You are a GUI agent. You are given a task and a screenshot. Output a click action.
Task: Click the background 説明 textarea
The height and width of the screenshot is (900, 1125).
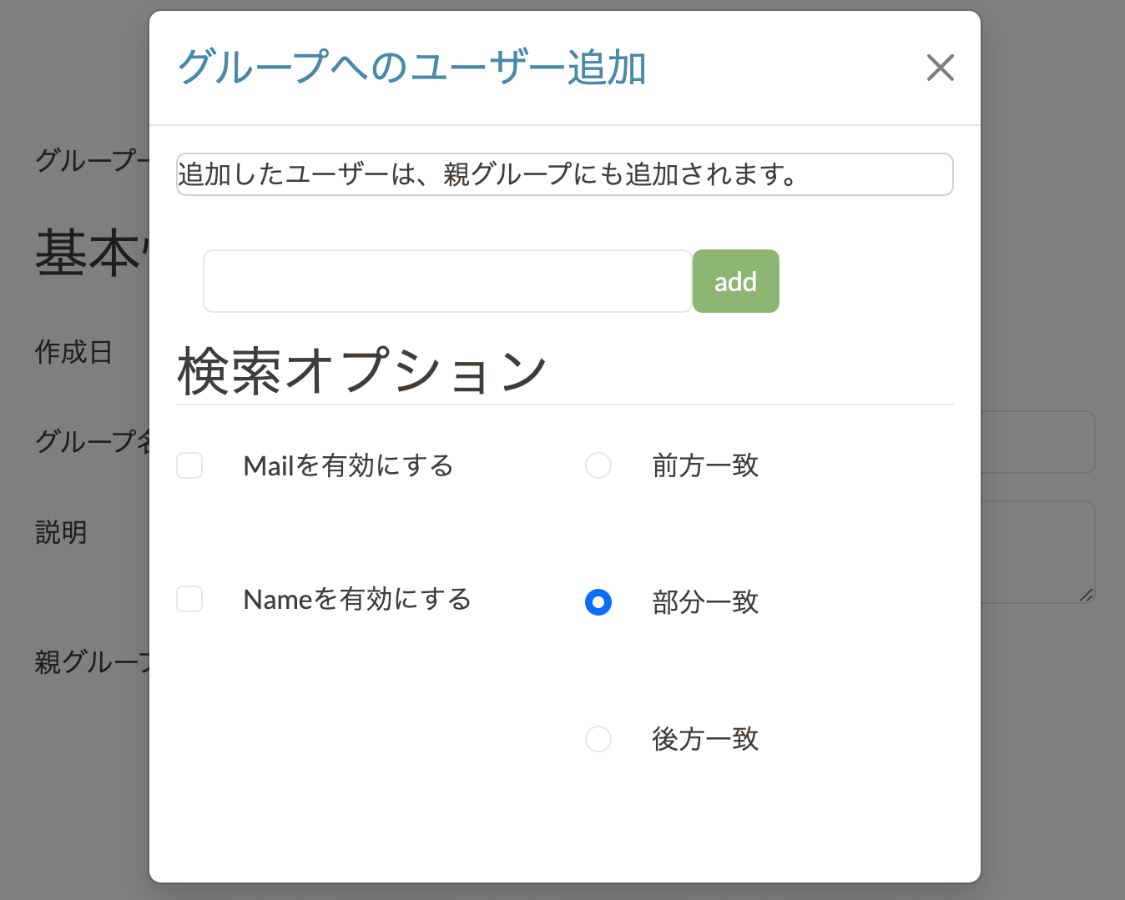click(1037, 551)
